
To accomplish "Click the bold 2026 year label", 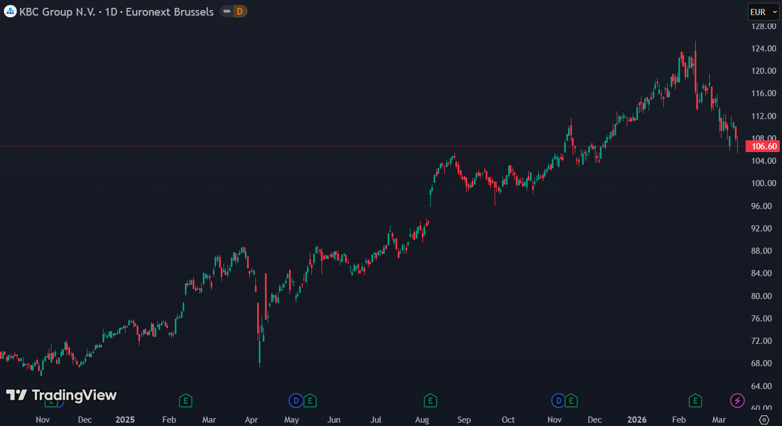I will (636, 420).
